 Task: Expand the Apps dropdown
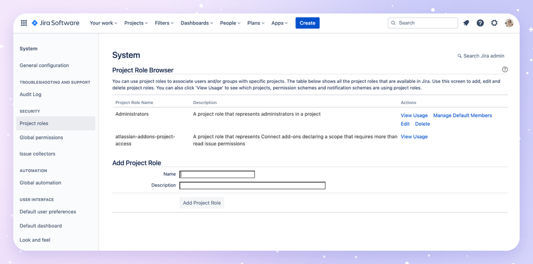[x=280, y=23]
